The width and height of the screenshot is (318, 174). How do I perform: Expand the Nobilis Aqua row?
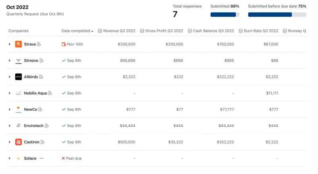10,93
